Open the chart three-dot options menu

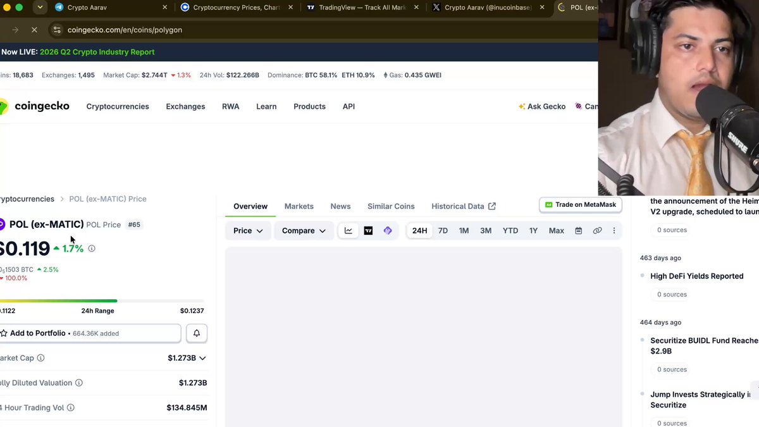[x=614, y=231]
